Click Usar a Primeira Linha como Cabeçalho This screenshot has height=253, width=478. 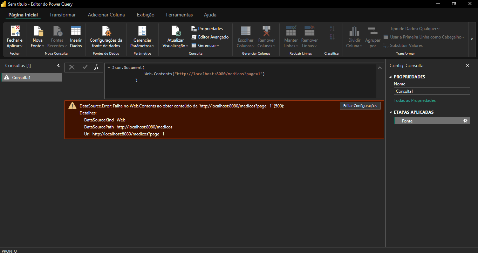pyautogui.click(x=424, y=37)
